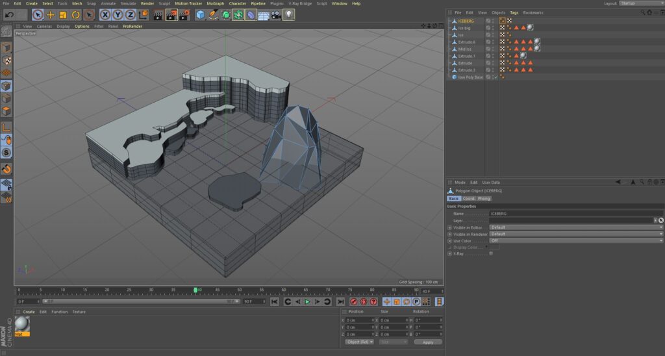Select the Scale tool icon

[x=63, y=14]
